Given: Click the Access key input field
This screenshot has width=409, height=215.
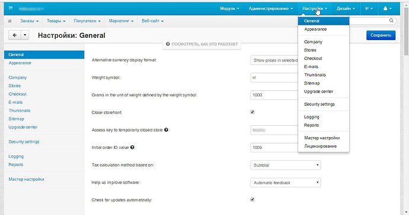Looking at the screenshot, I should 274,130.
